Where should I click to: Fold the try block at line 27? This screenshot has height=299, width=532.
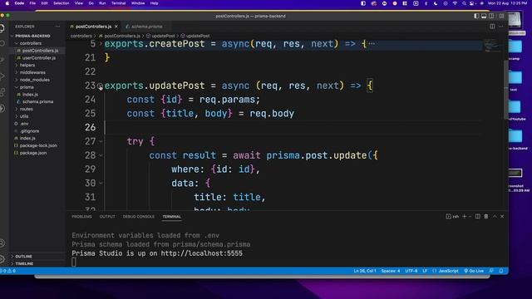[x=101, y=141]
